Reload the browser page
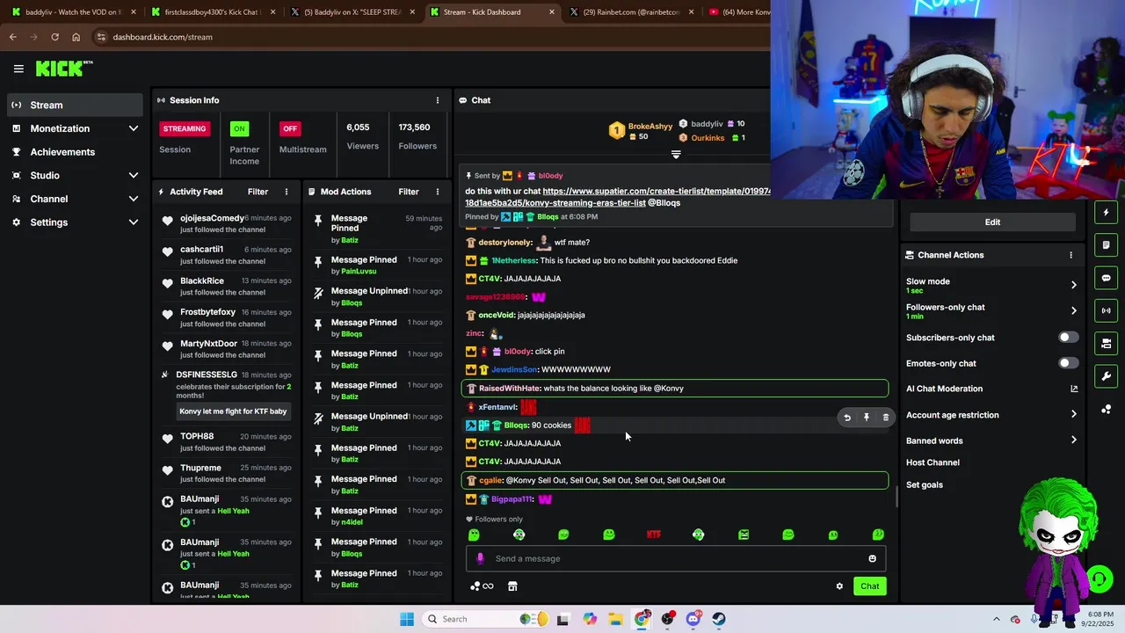The height and width of the screenshot is (633, 1125). (54, 37)
